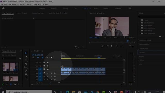Click the timeline playhead marker
Viewport: 165px width, 93px height.
[99, 57]
